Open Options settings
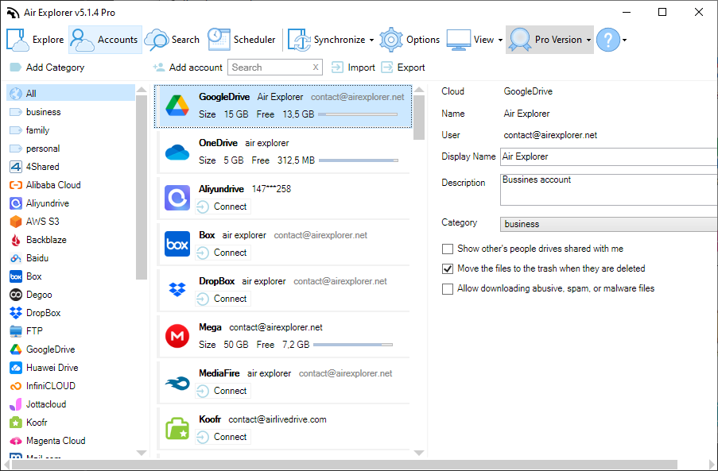Viewport: 718px width, 471px height. pos(409,40)
